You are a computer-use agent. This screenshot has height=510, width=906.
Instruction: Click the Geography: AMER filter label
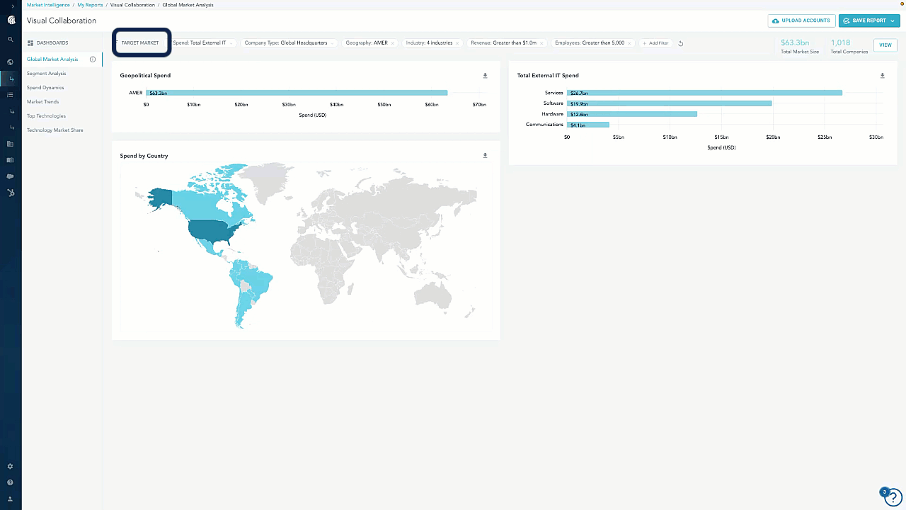click(x=367, y=43)
